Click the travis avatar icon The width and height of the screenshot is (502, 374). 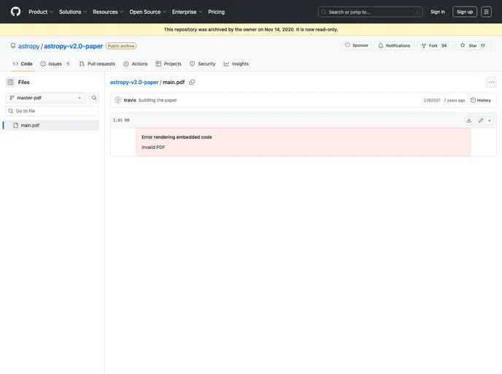[x=117, y=100]
